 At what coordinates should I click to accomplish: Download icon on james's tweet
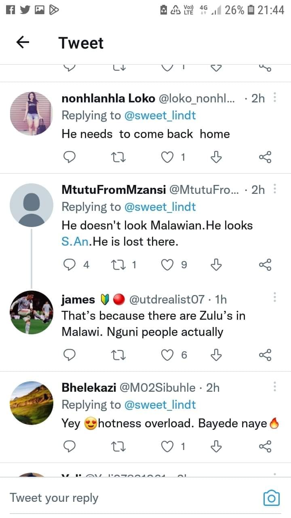217,355
